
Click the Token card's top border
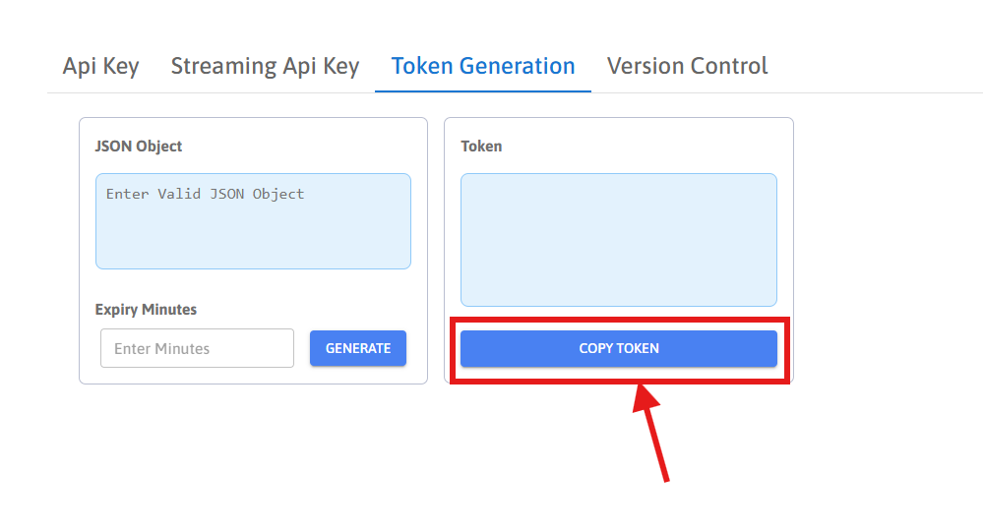pyautogui.click(x=618, y=118)
